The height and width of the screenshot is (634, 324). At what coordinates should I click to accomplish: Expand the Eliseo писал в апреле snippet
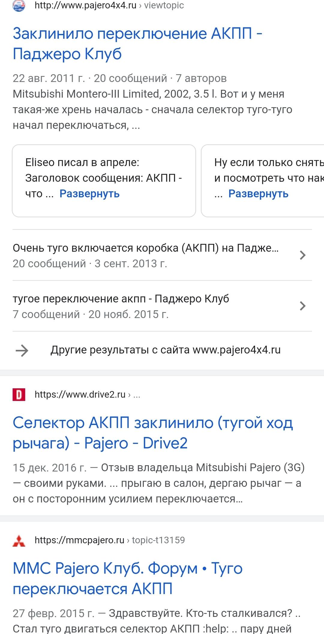(x=89, y=194)
